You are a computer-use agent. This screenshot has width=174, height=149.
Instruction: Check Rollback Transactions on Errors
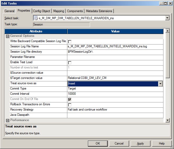[x=70, y=105]
